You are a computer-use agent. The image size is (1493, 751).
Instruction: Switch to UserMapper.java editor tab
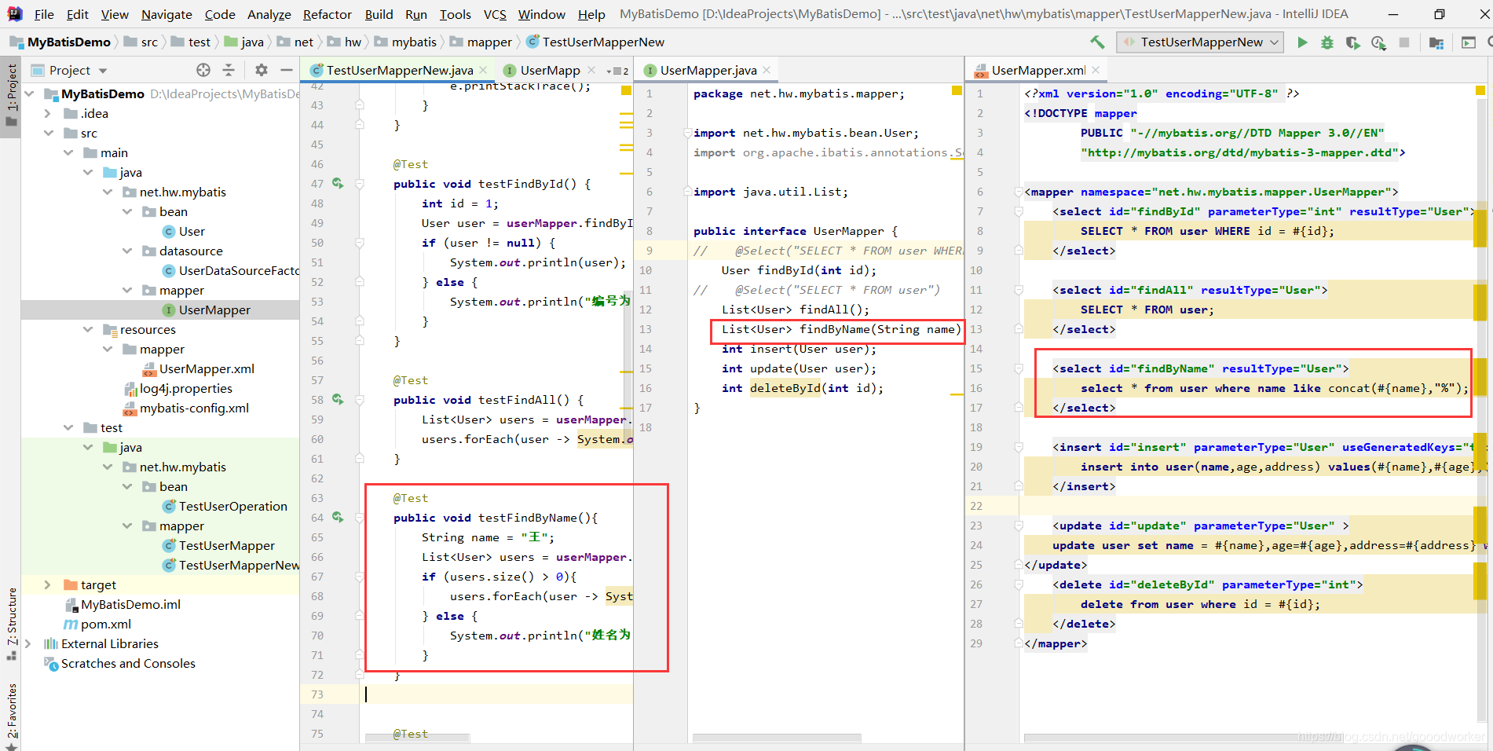pos(708,70)
